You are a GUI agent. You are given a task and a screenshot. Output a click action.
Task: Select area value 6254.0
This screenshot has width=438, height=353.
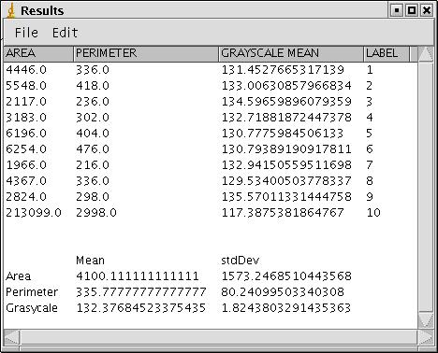click(26, 149)
